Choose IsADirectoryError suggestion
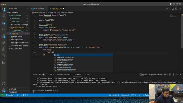The image size is (183, 103). [83, 58]
